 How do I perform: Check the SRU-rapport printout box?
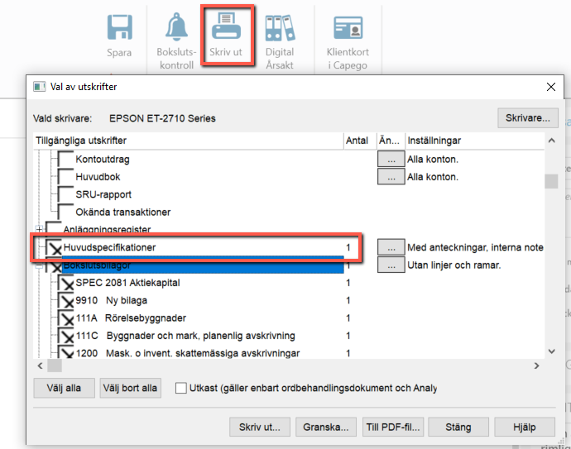tap(65, 194)
